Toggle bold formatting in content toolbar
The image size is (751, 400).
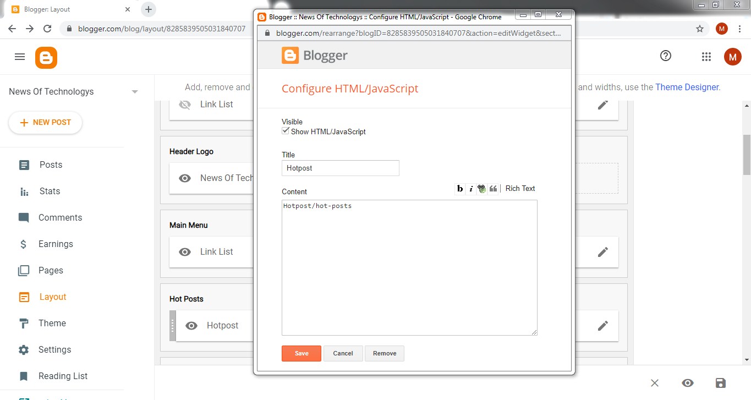(460, 189)
